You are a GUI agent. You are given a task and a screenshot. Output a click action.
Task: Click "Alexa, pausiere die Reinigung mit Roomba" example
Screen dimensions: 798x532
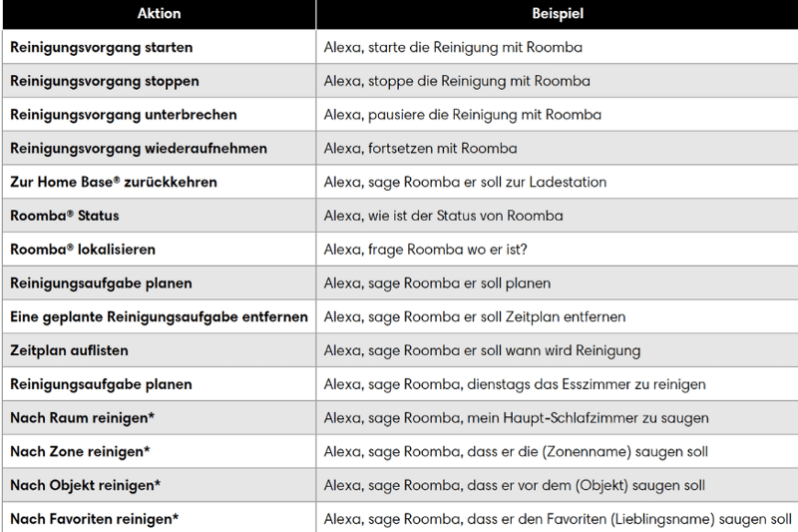tap(462, 115)
